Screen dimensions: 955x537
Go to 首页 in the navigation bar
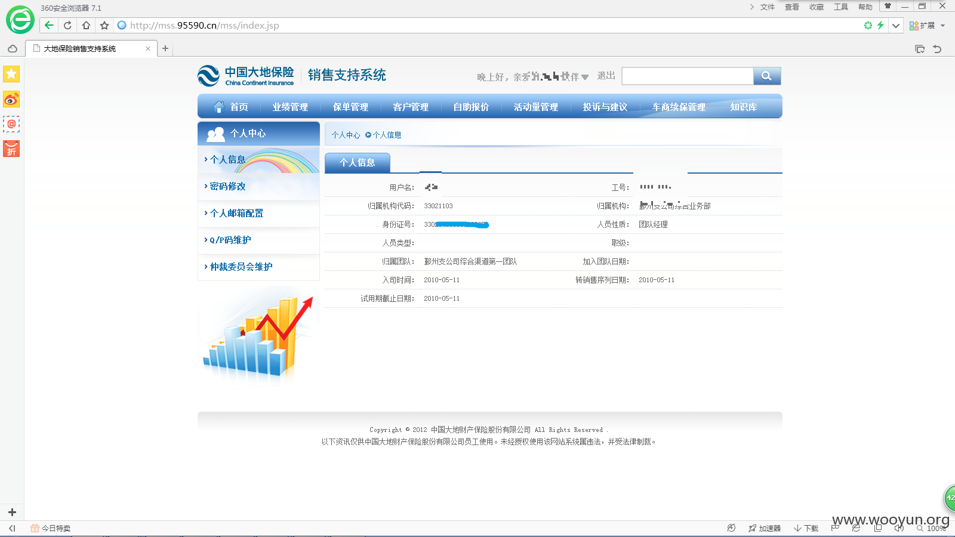[230, 107]
